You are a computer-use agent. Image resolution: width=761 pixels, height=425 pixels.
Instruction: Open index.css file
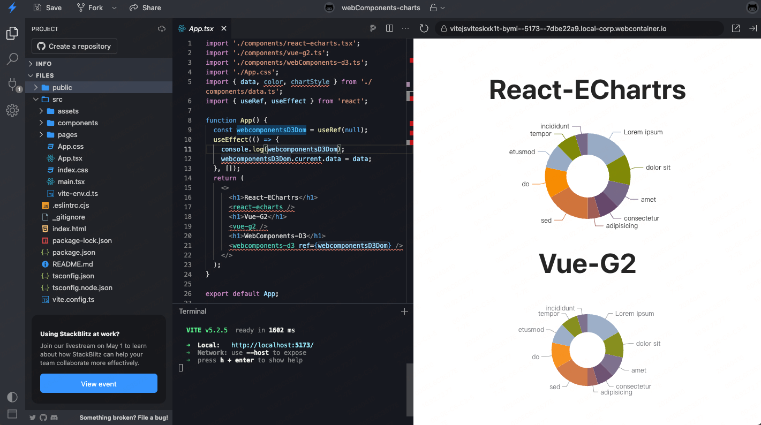(99, 170)
